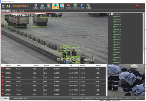The image size is (146, 101).
Task: Open the 视频监控 video monitoring module
Action: 36,6
